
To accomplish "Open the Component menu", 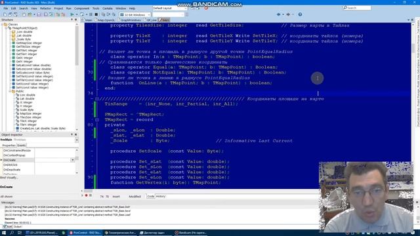I will tap(81, 9).
